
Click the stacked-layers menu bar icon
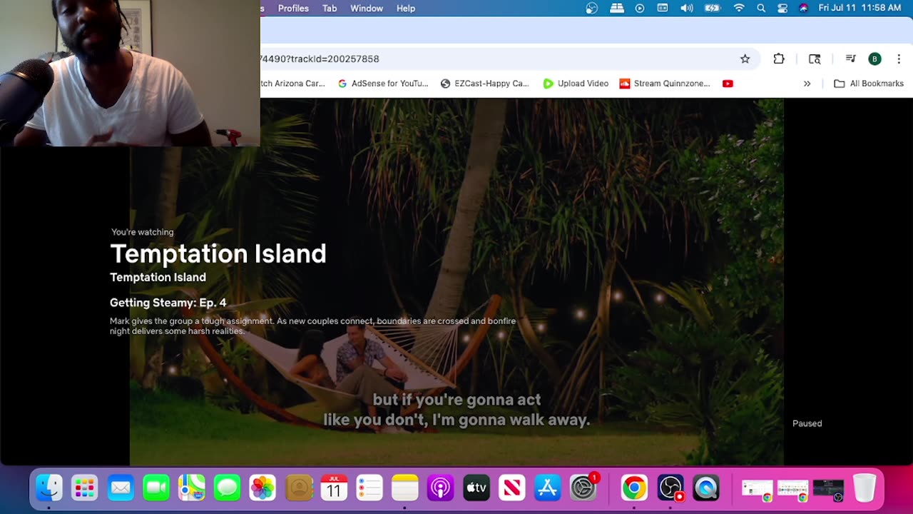[617, 9]
